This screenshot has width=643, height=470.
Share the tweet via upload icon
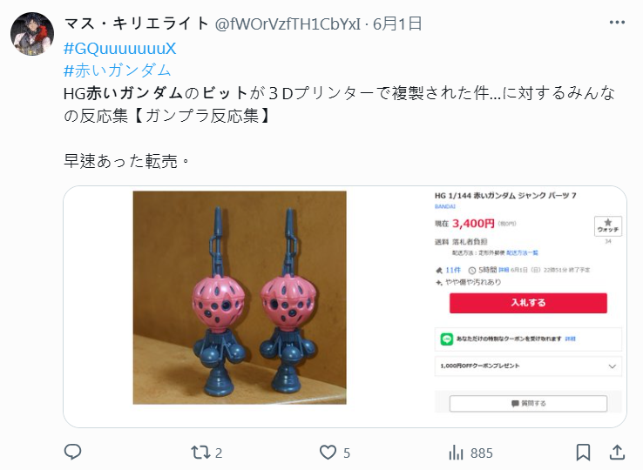[x=617, y=452]
